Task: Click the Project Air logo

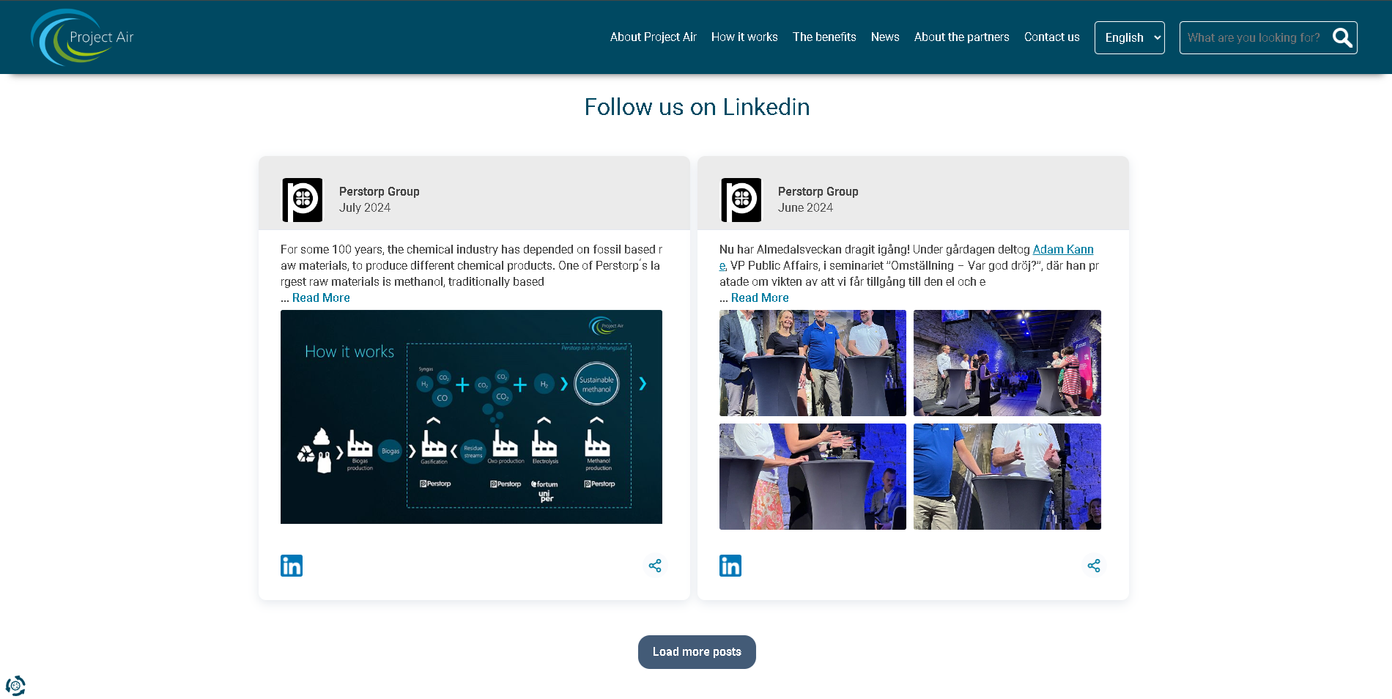Action: click(82, 37)
